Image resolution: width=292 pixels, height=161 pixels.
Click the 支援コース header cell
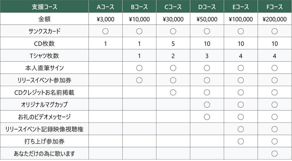tap(44, 7)
